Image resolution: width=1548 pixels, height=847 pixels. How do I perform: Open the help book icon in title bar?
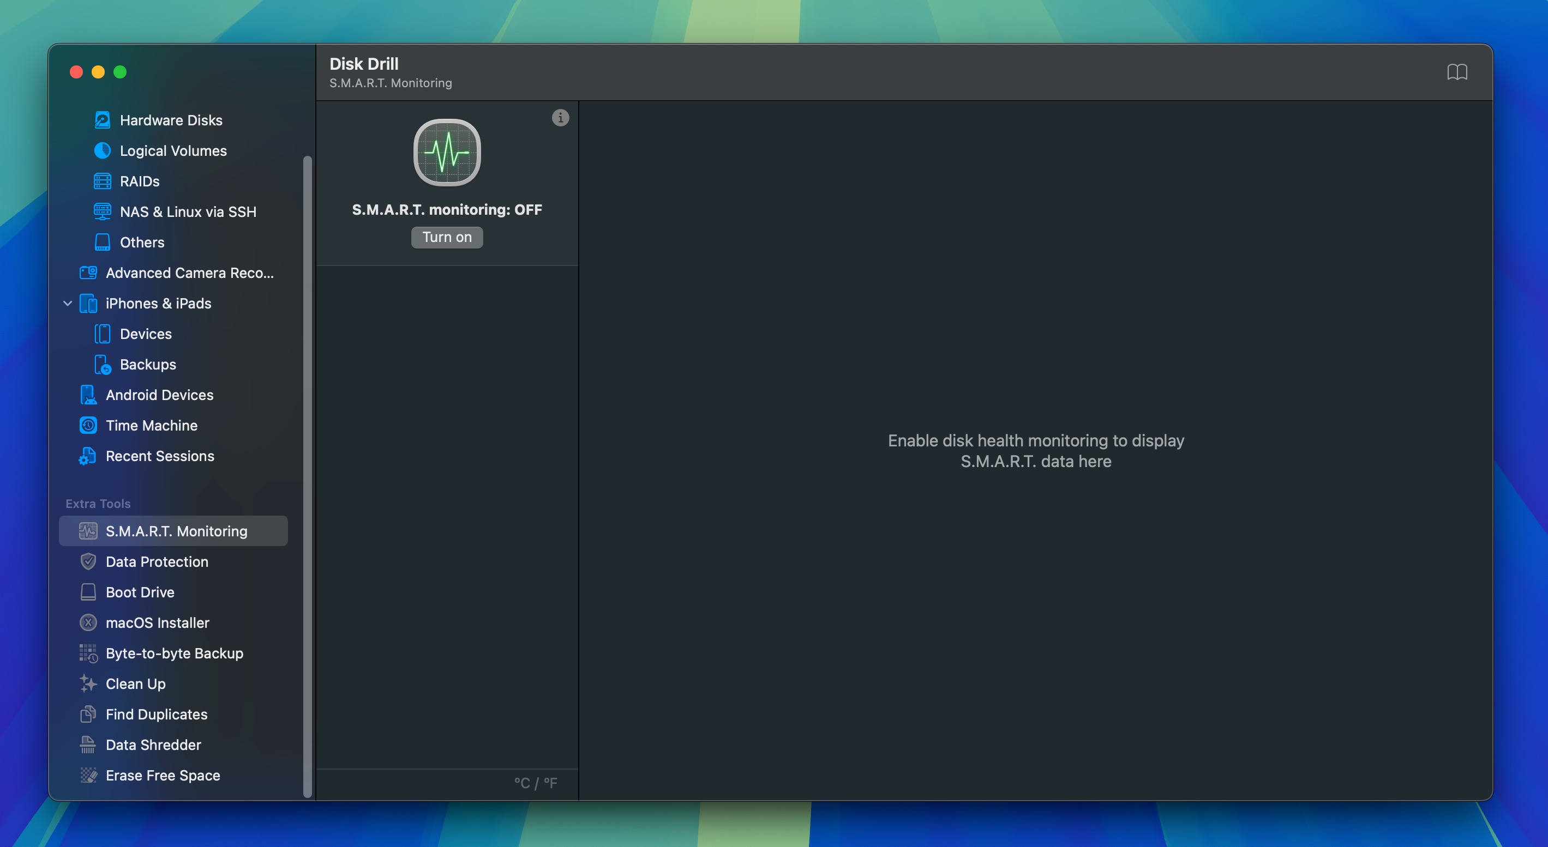pos(1457,72)
